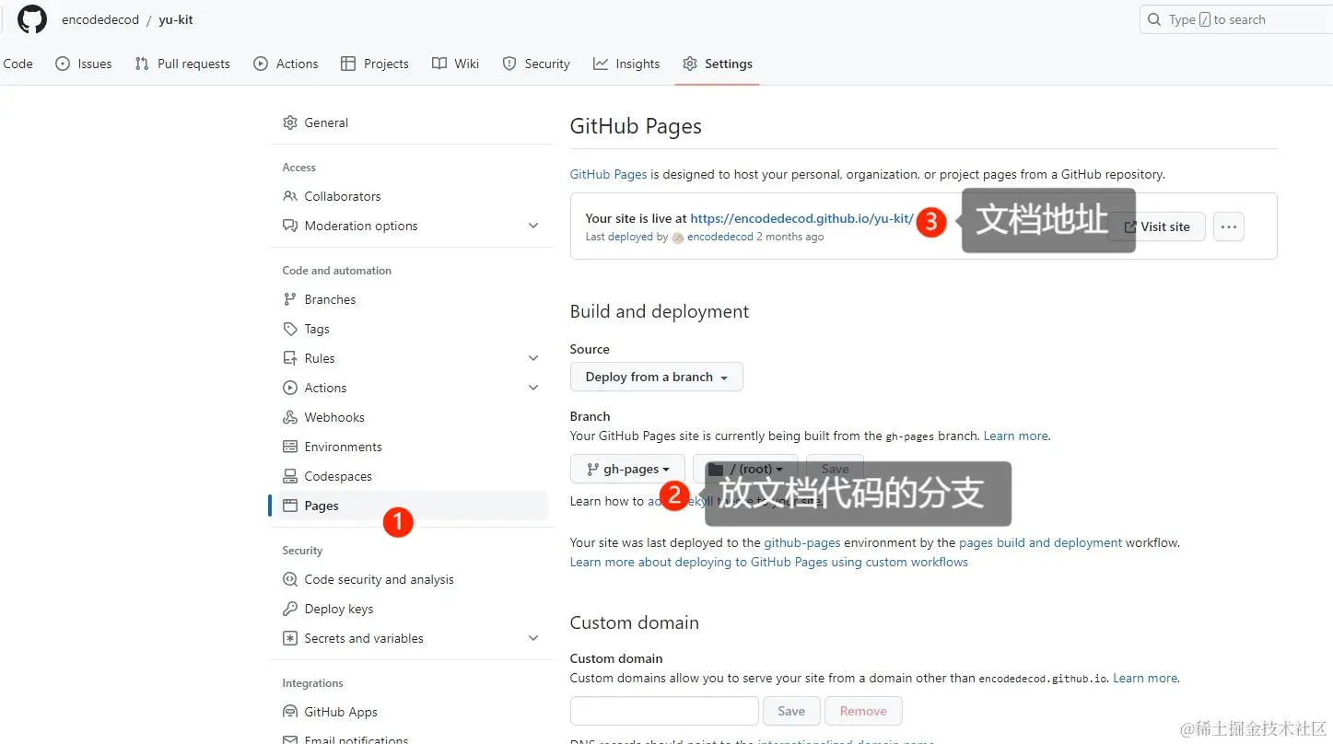Open the three-dot site options menu
Viewport: 1333px width, 744px height.
[x=1229, y=227]
